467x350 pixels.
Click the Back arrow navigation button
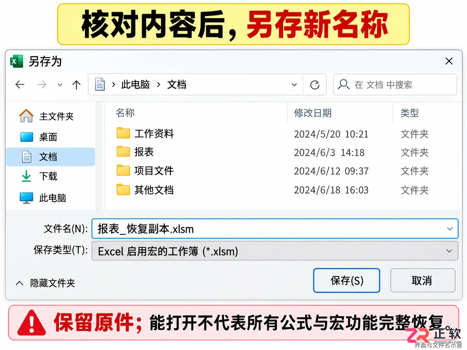click(20, 85)
